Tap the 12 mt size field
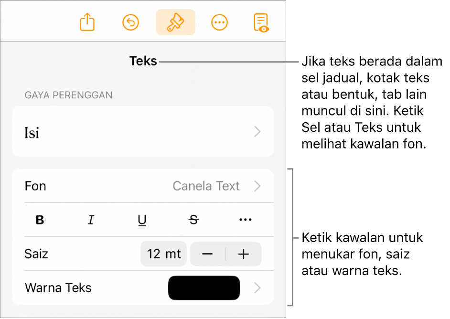450x319 pixels. [163, 254]
